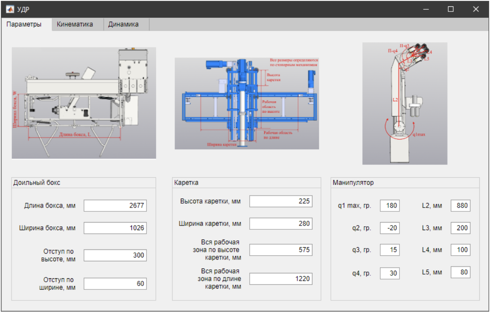Focus carriage working zone height field
490x312 pixels.
[280, 250]
